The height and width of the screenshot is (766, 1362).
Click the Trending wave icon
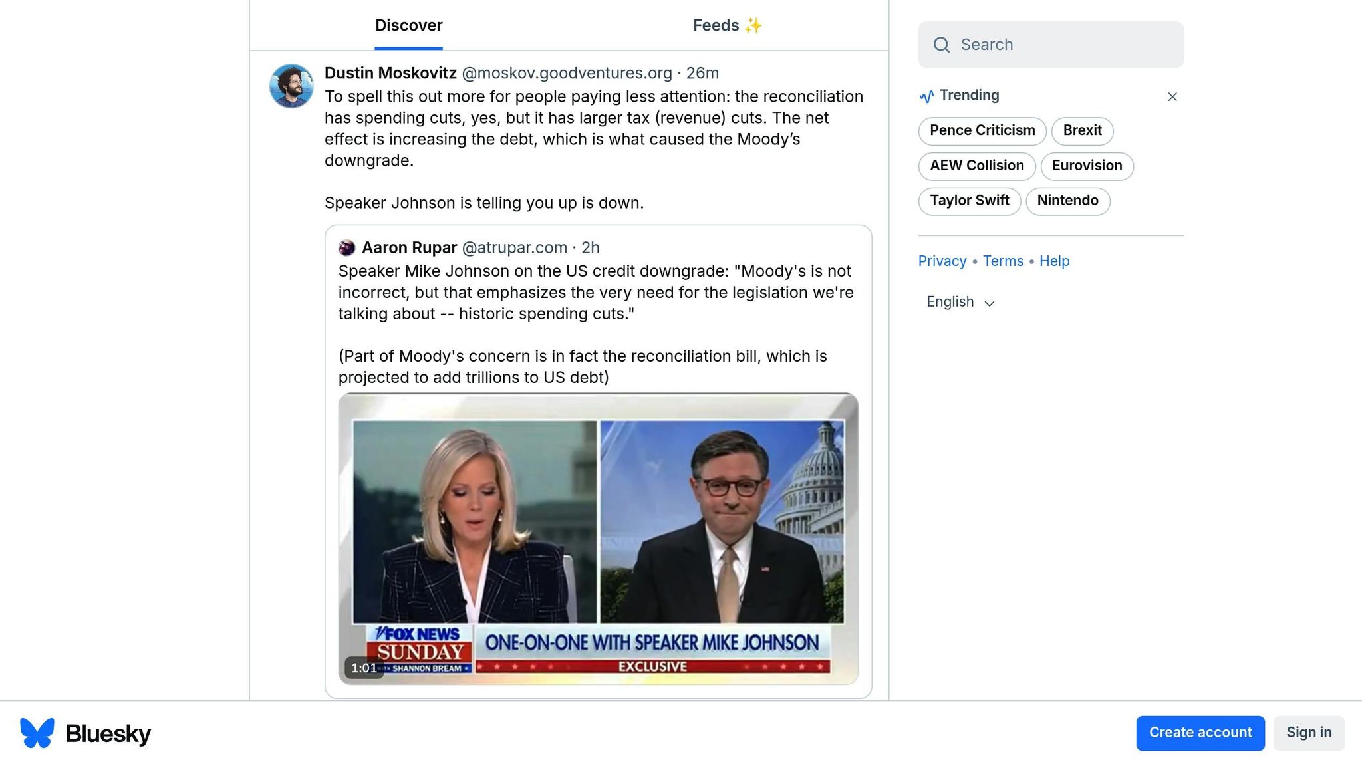(926, 96)
